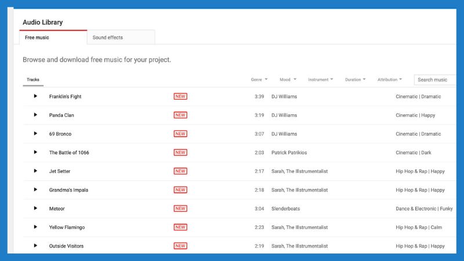Select the Free music tab

click(53, 37)
